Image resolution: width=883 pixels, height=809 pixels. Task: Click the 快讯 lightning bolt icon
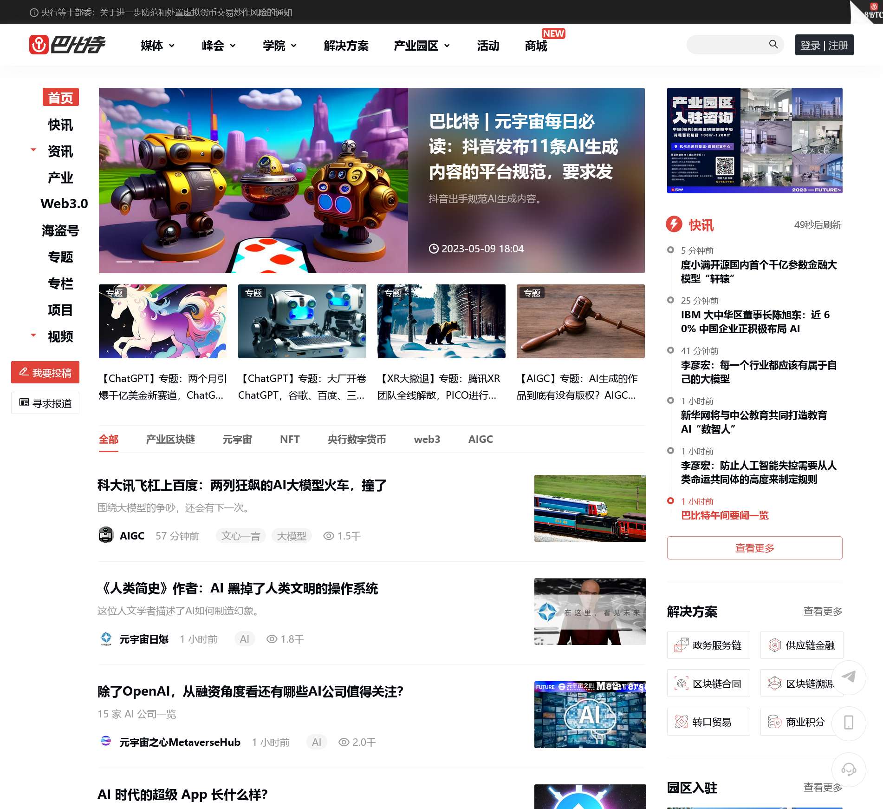(x=674, y=224)
